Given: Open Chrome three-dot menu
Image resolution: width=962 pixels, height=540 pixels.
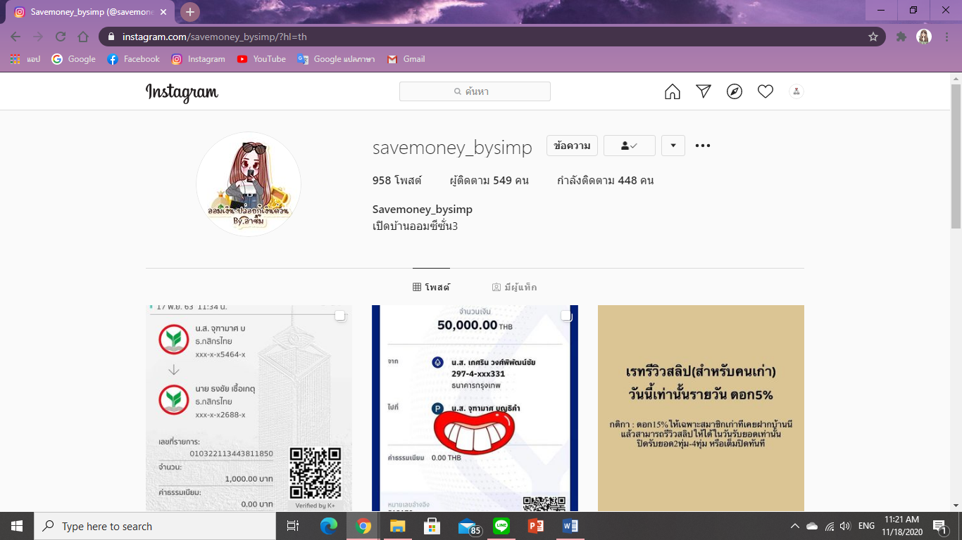Looking at the screenshot, I should pyautogui.click(x=947, y=37).
